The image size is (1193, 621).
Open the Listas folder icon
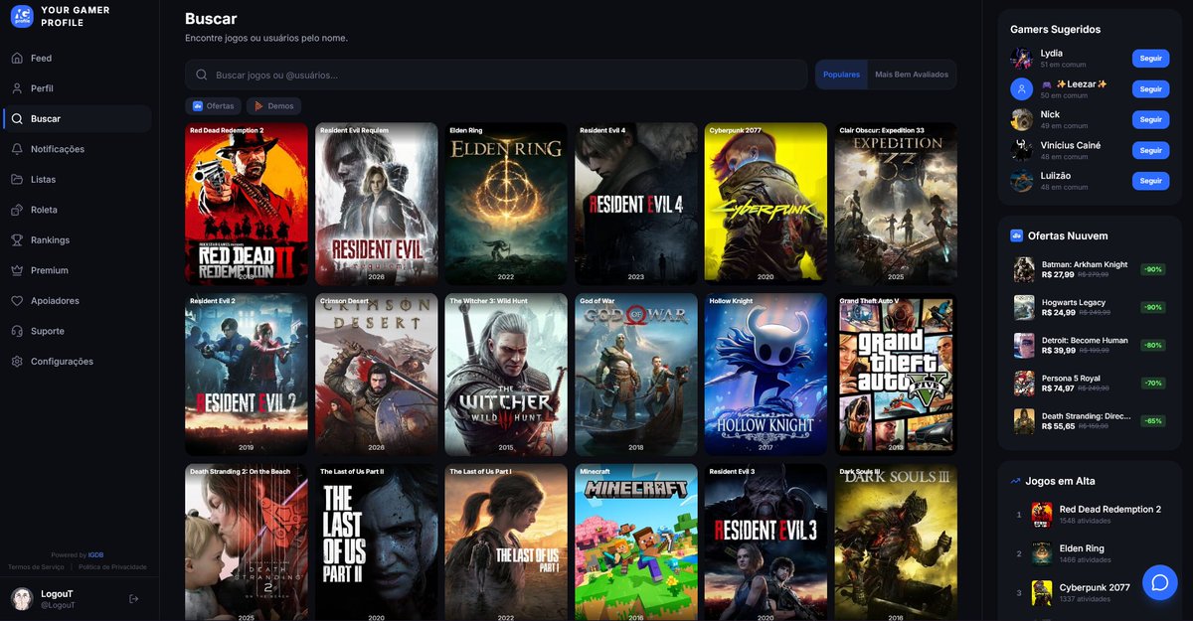coord(17,180)
